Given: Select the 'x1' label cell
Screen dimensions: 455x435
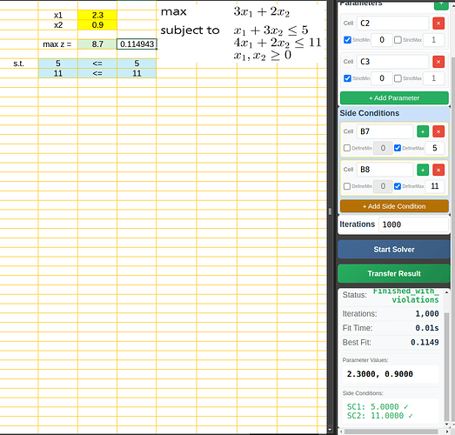Looking at the screenshot, I should (x=57, y=15).
